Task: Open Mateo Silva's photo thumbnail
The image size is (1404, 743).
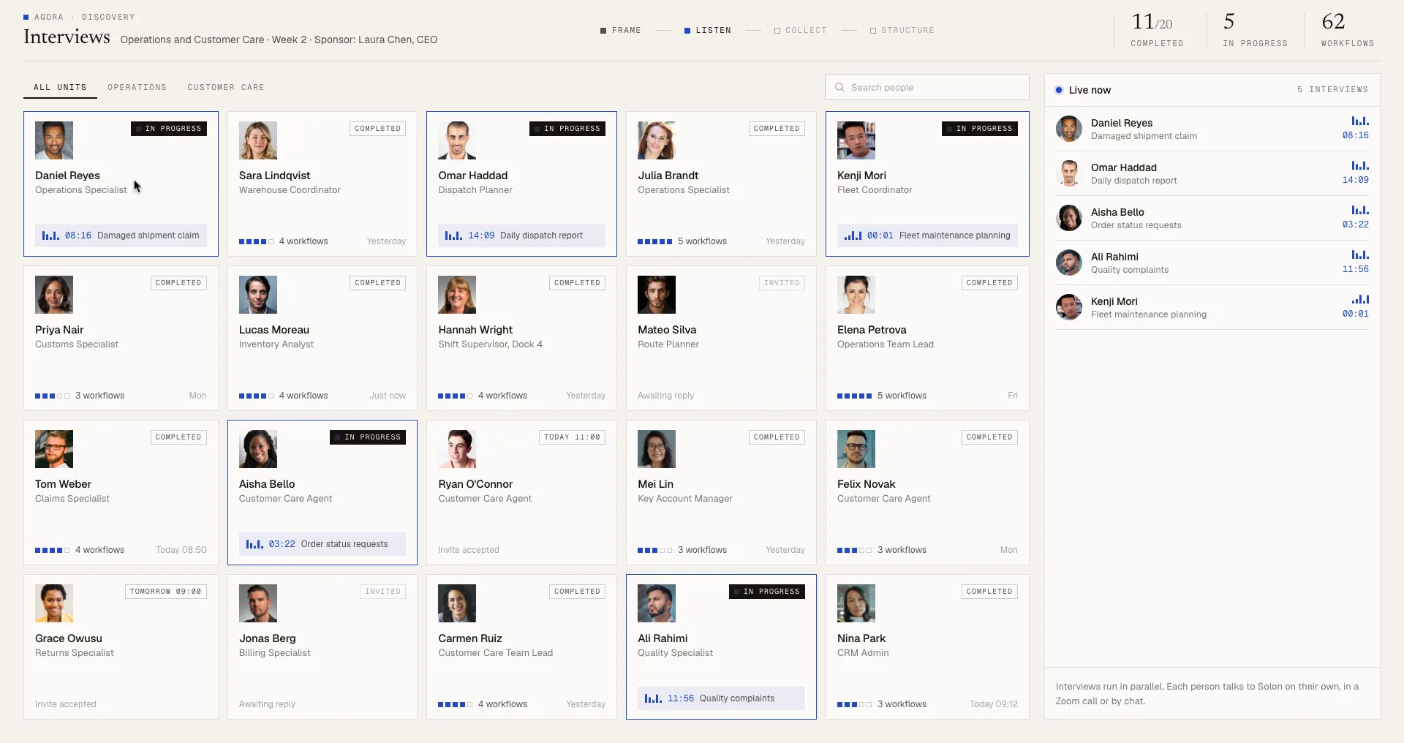Action: point(657,295)
